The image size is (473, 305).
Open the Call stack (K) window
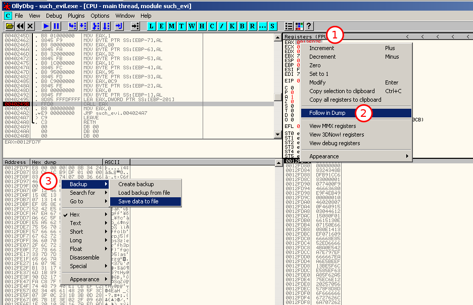(x=232, y=26)
